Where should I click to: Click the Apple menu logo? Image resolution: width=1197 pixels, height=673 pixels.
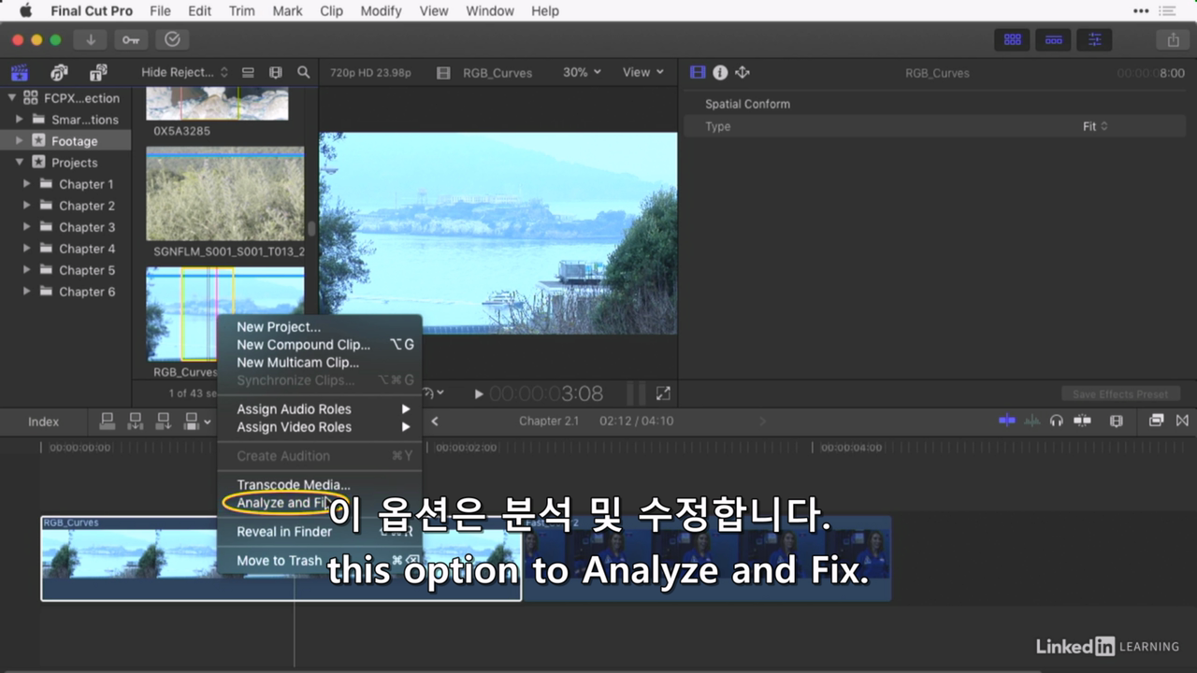[25, 11]
